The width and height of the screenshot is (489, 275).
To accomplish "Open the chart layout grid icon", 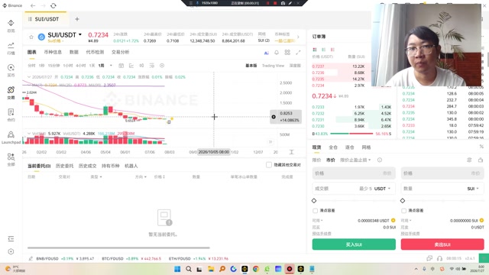I will pyautogui.click(x=287, y=53).
